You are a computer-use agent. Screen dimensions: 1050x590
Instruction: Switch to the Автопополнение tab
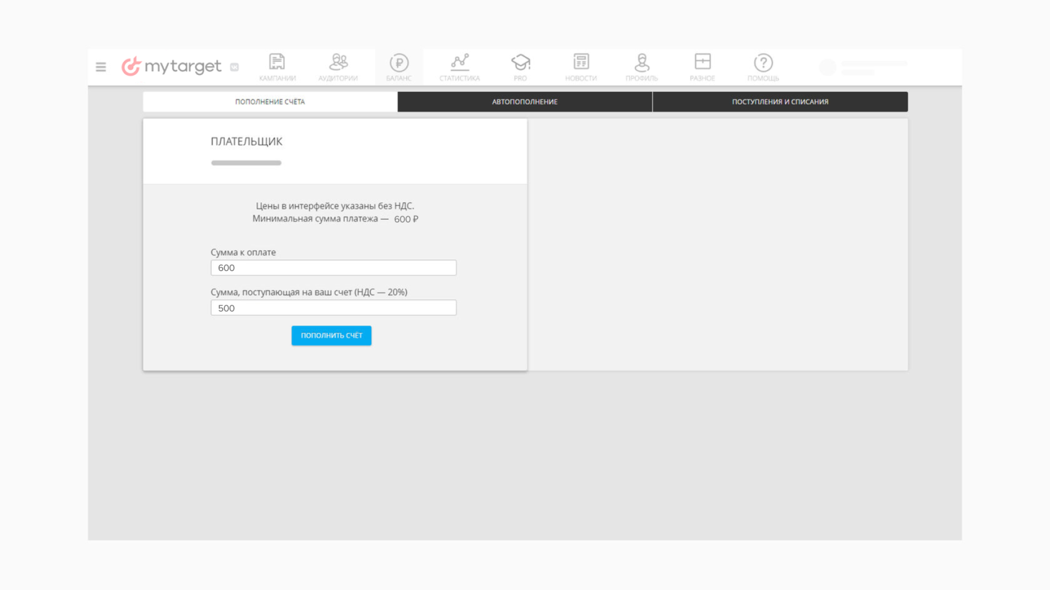pos(524,102)
